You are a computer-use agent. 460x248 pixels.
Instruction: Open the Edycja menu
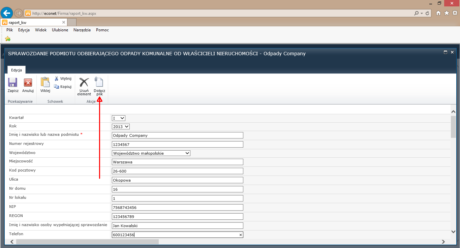click(x=24, y=30)
